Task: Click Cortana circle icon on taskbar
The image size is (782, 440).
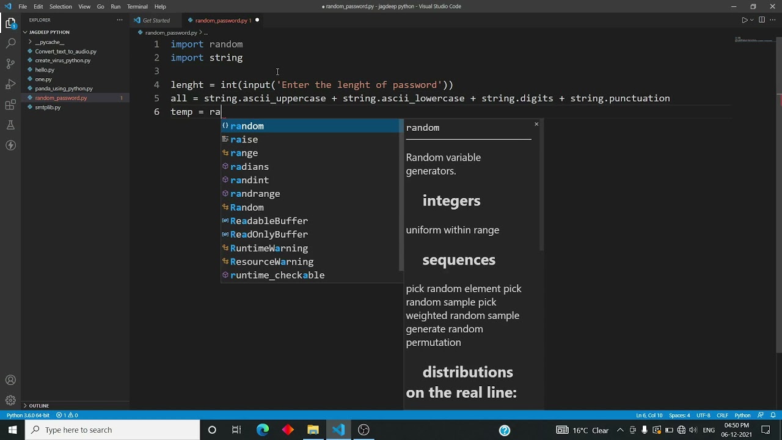Action: pos(212,430)
